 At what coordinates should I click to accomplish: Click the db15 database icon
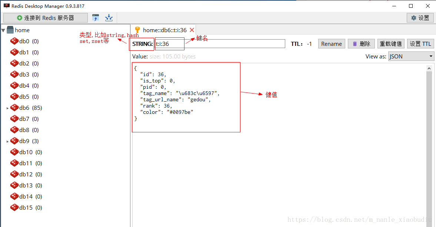coord(14,207)
